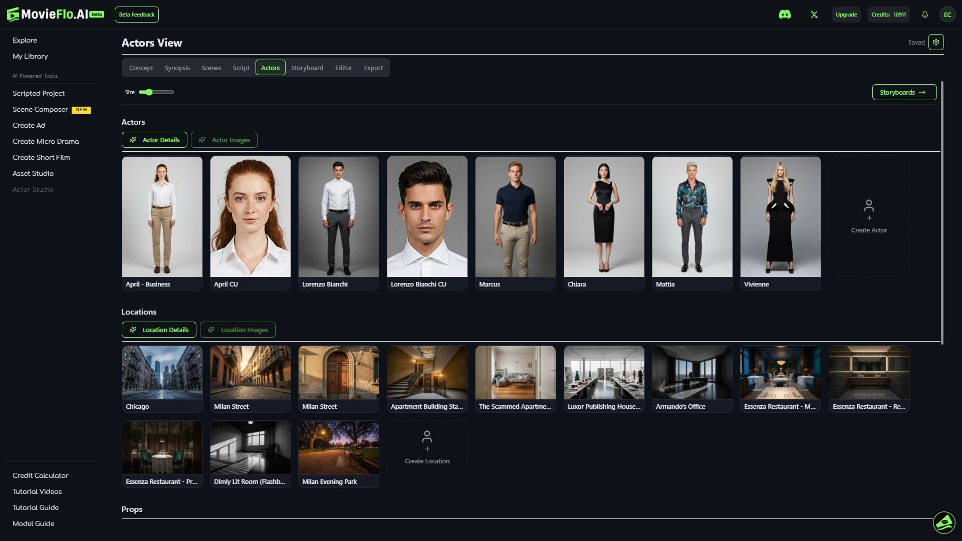Click the settings gear next to Saved
Screen dimensions: 962x541
point(936,42)
